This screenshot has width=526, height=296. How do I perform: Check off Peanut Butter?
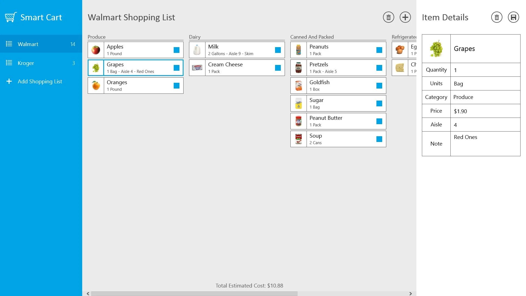[379, 121]
